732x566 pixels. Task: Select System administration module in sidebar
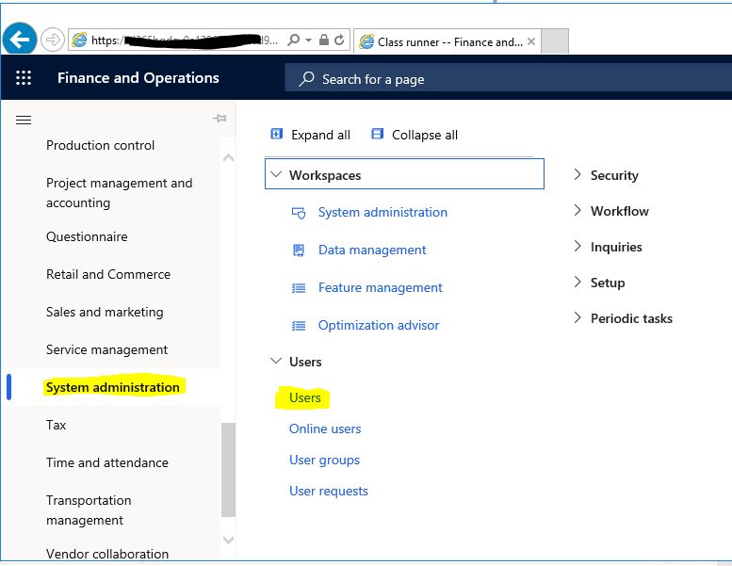click(x=113, y=387)
